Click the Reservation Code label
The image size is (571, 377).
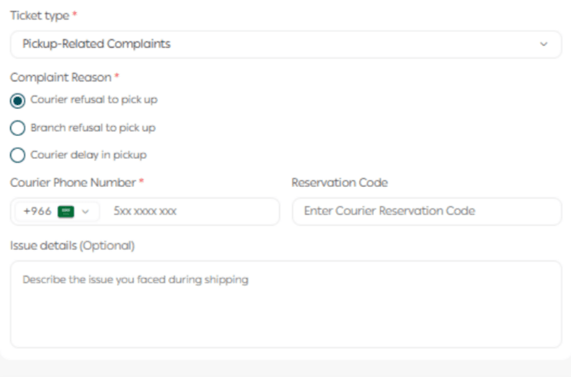[340, 182]
